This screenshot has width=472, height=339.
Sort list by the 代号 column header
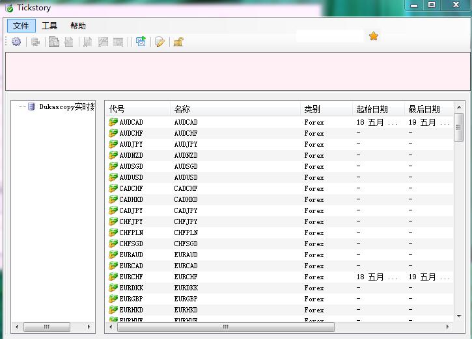[x=117, y=109]
